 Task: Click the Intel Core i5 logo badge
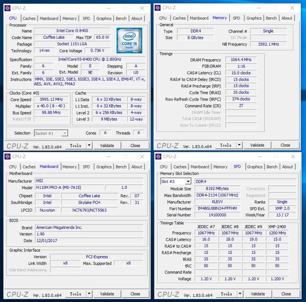(x=129, y=40)
